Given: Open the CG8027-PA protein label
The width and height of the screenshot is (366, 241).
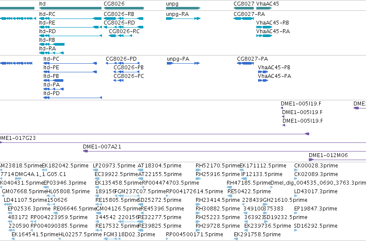Looking at the screenshot, I should tap(252, 59).
